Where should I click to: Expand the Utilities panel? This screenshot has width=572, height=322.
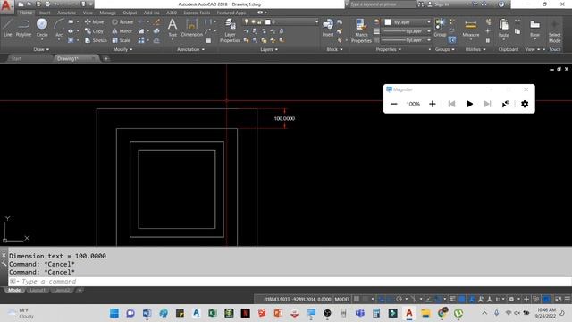475,49
